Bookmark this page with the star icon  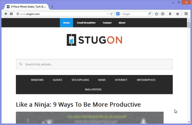pos(156,14)
